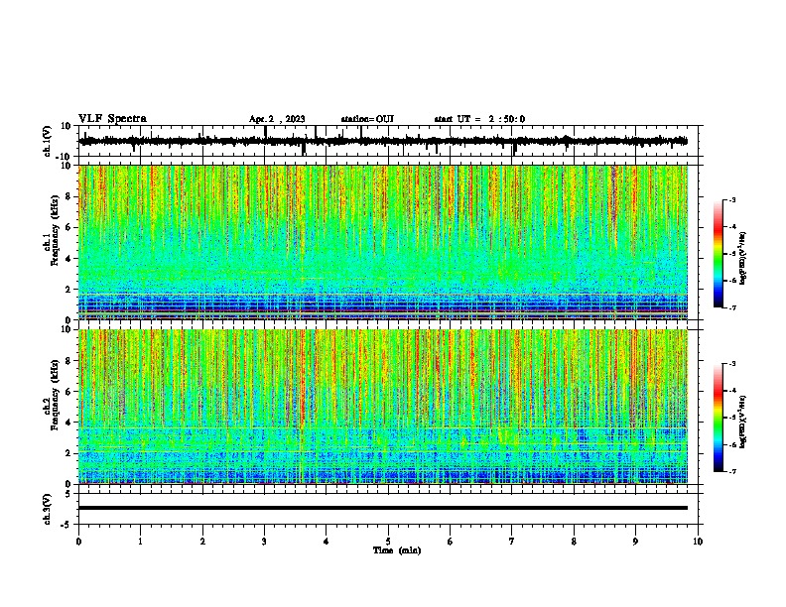Viewport: 786px width, 607px height.
Task: Click the ch.1 color bar log(PSD) label
Action: (742, 258)
